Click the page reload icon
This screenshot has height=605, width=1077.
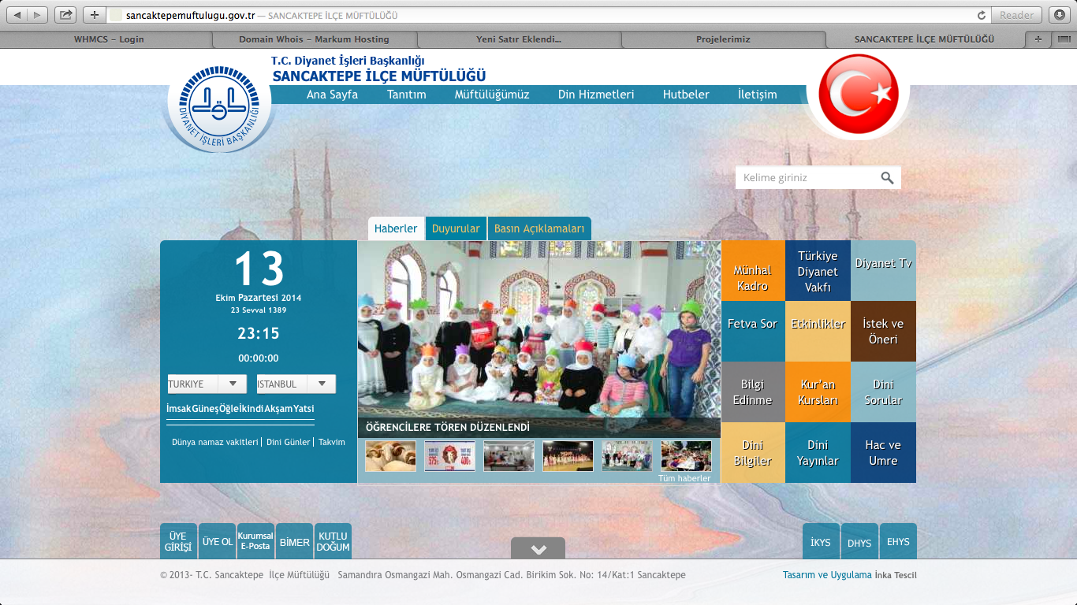(982, 15)
